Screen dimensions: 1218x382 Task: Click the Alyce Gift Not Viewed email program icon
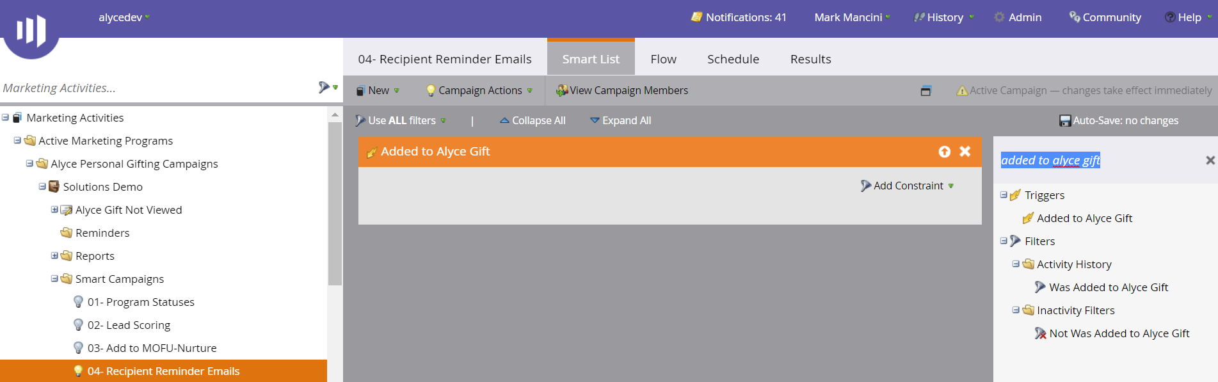[x=67, y=210]
